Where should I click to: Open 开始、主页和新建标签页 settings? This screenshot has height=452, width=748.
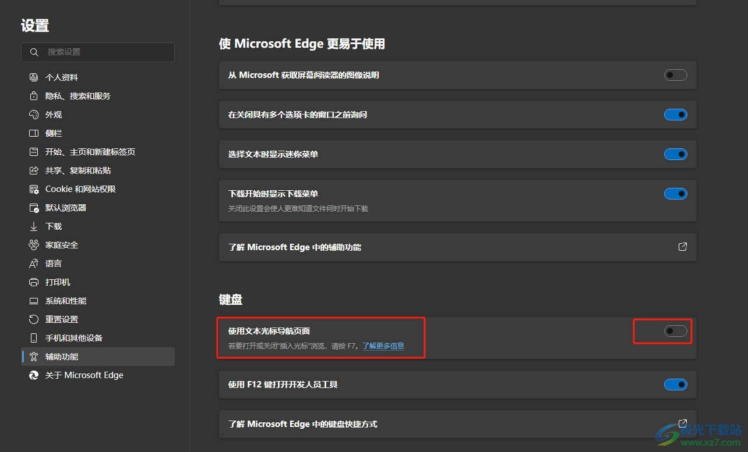(x=98, y=152)
